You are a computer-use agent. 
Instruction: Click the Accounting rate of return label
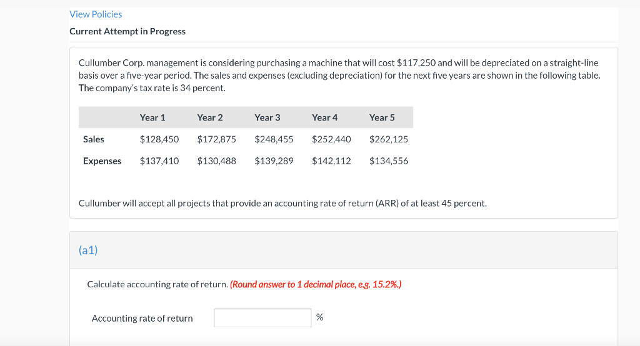[x=142, y=319]
